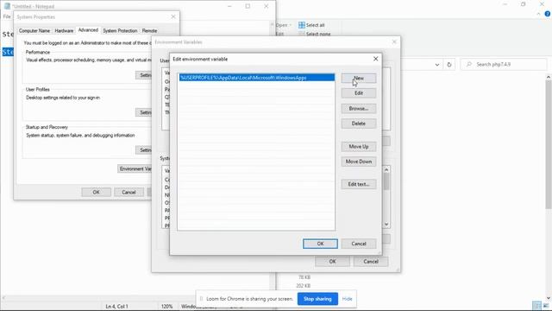The height and width of the screenshot is (311, 552).
Task: Switch Explorer to large icons view
Action: 546,305
